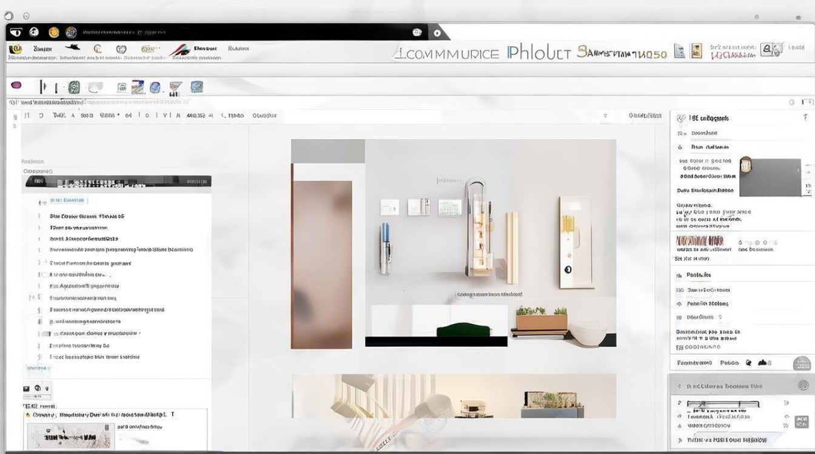Click the document page icon beside header text

pos(680,51)
